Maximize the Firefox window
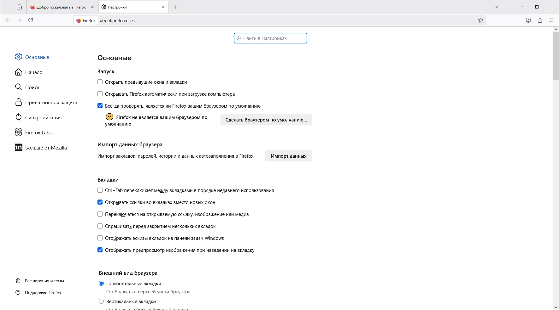Viewport: 559px width, 310px height. click(x=537, y=7)
